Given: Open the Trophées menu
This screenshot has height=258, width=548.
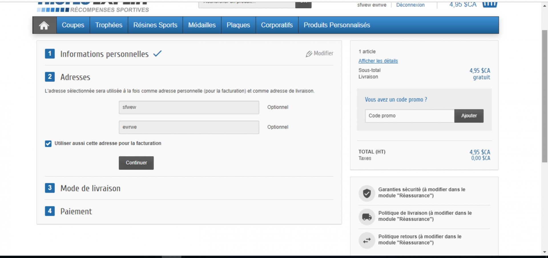Looking at the screenshot, I should [x=109, y=25].
